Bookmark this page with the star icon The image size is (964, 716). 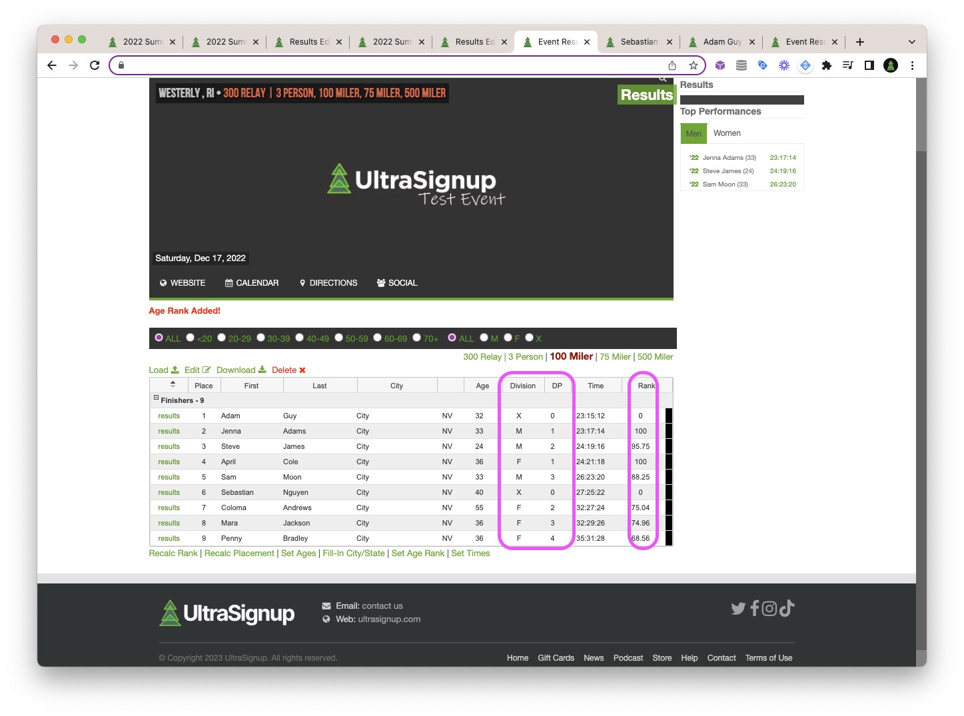point(694,65)
